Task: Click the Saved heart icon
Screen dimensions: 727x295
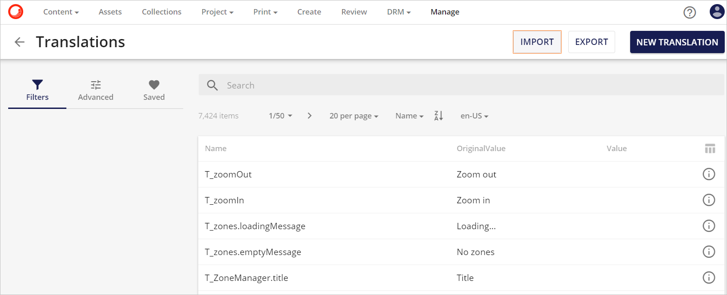Action: 154,84
